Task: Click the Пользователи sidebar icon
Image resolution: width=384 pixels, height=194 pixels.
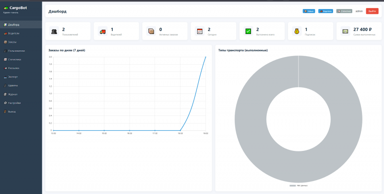Action: (5, 51)
